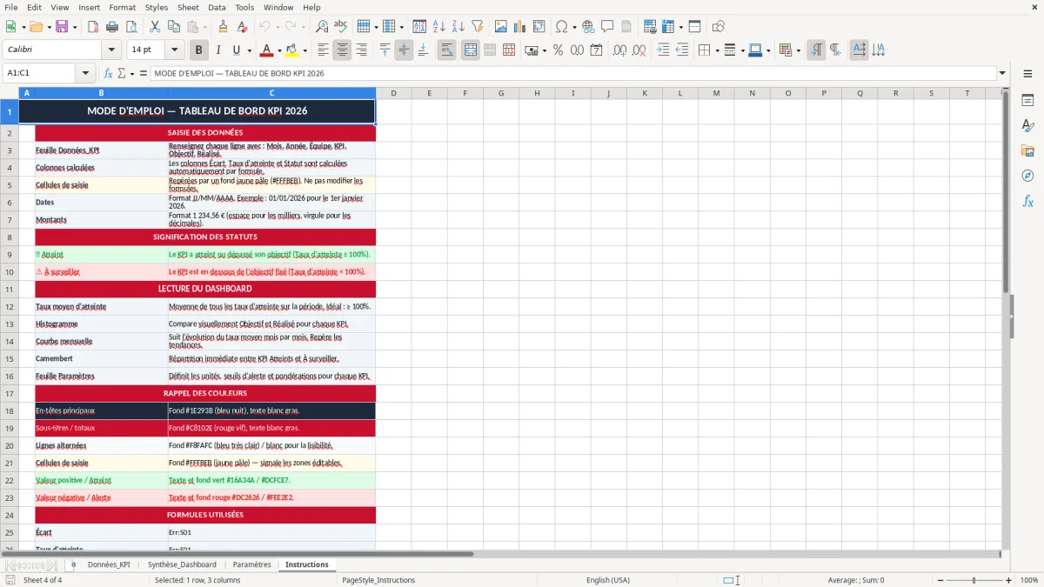Open Function Wizard fx icon
The image size is (1044, 587).
click(x=108, y=73)
